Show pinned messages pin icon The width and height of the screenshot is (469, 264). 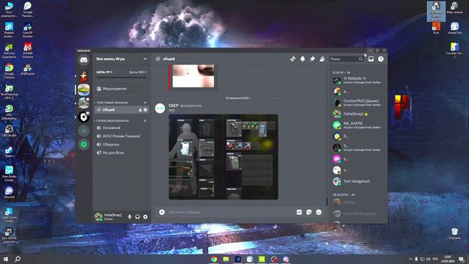click(312, 59)
